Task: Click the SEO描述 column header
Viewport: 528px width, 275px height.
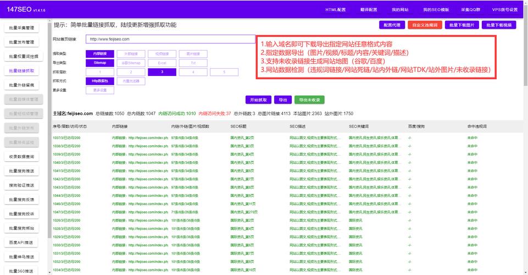Action: [x=298, y=127]
